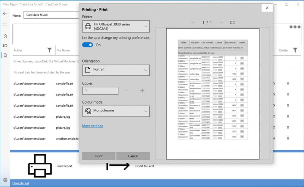Open the hamburger menu in the sidebar

(5, 24)
